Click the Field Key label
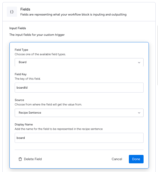The image size is (158, 172). point(20,74)
